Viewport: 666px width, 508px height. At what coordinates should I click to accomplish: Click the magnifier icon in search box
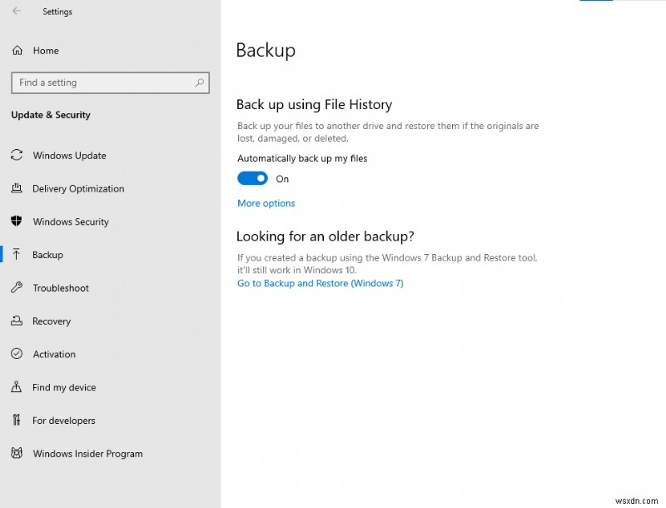[200, 82]
